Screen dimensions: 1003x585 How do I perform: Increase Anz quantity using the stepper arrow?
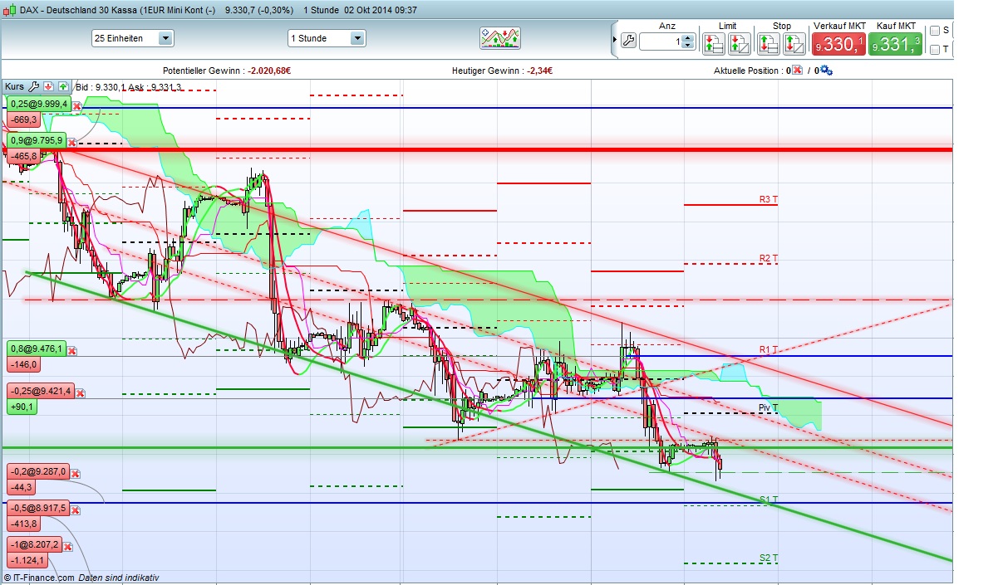pos(686,35)
